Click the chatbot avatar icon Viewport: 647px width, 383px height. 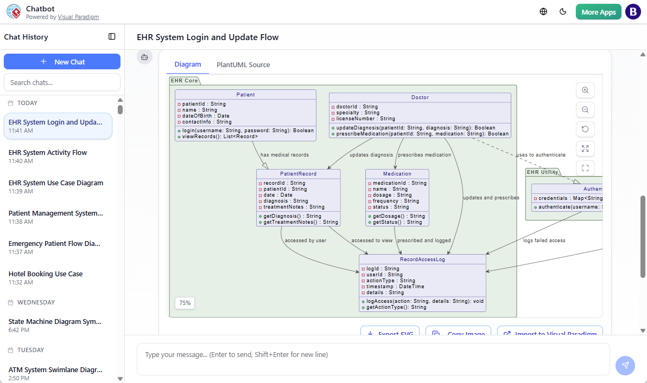tap(144, 56)
